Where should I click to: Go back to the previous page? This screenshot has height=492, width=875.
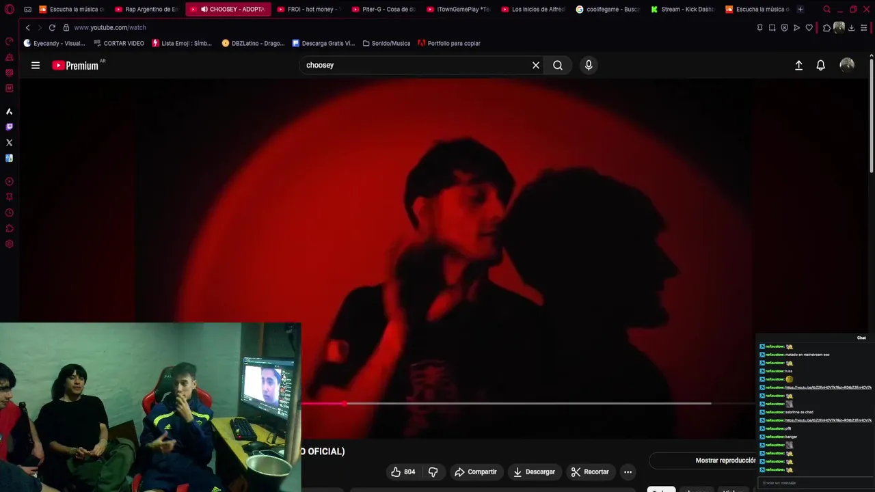tap(27, 27)
